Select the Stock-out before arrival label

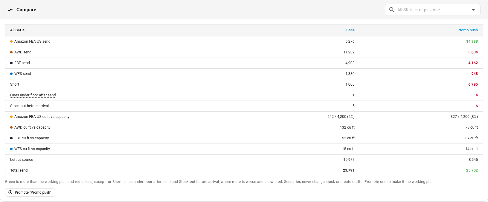[29, 106]
